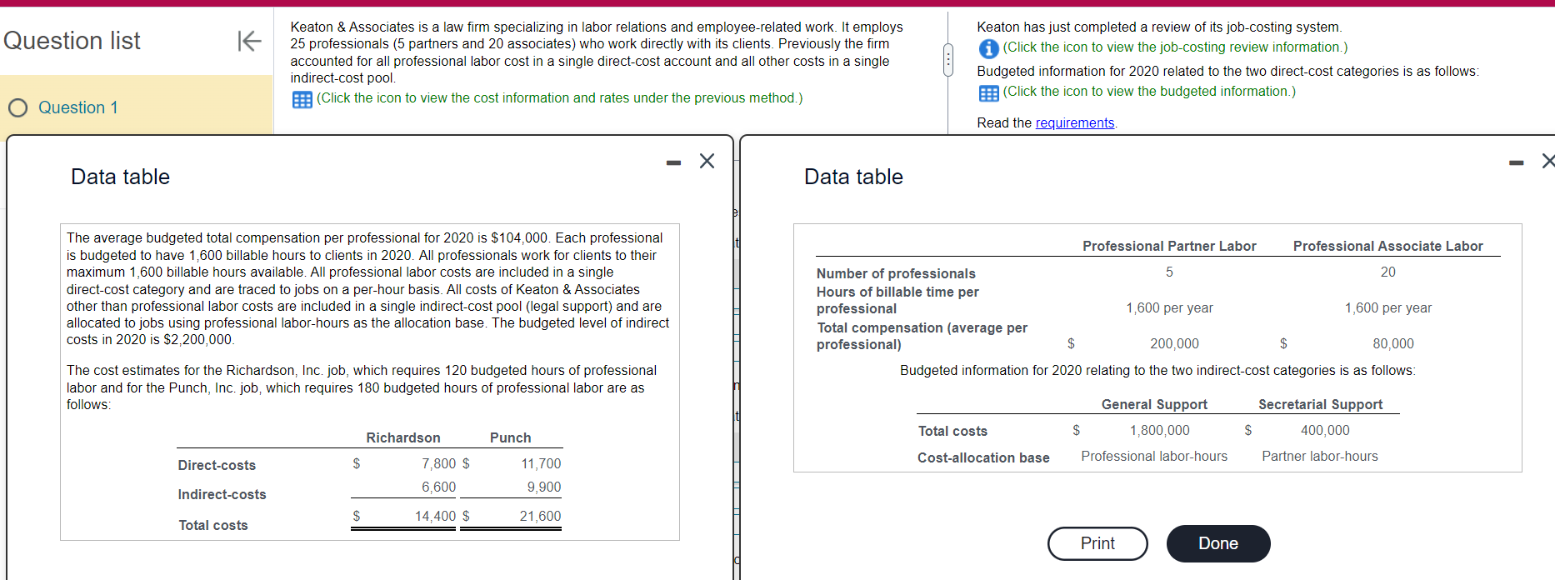
Task: Click Professional Associate Labor column header
Action: tap(1387, 246)
